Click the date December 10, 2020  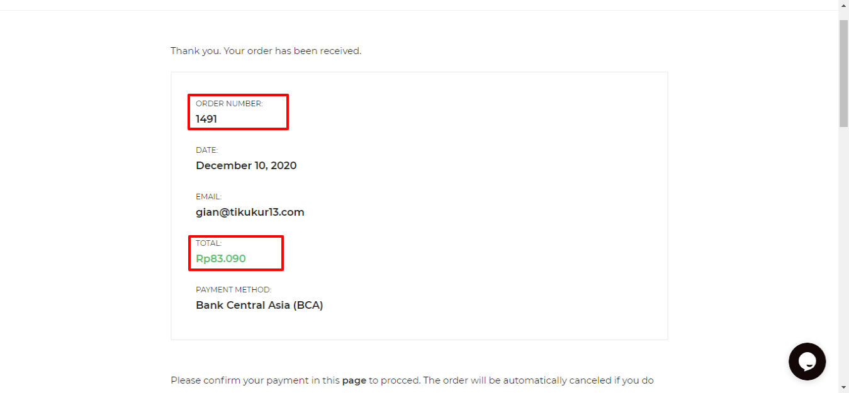click(x=246, y=165)
